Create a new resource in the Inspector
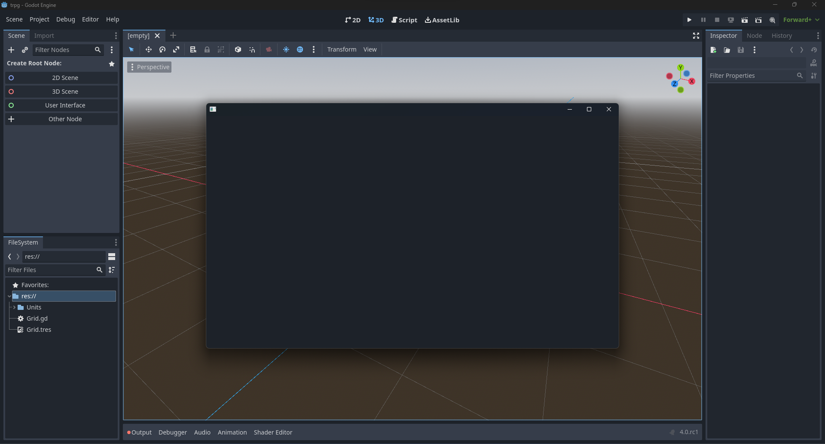This screenshot has width=825, height=444. coord(713,50)
